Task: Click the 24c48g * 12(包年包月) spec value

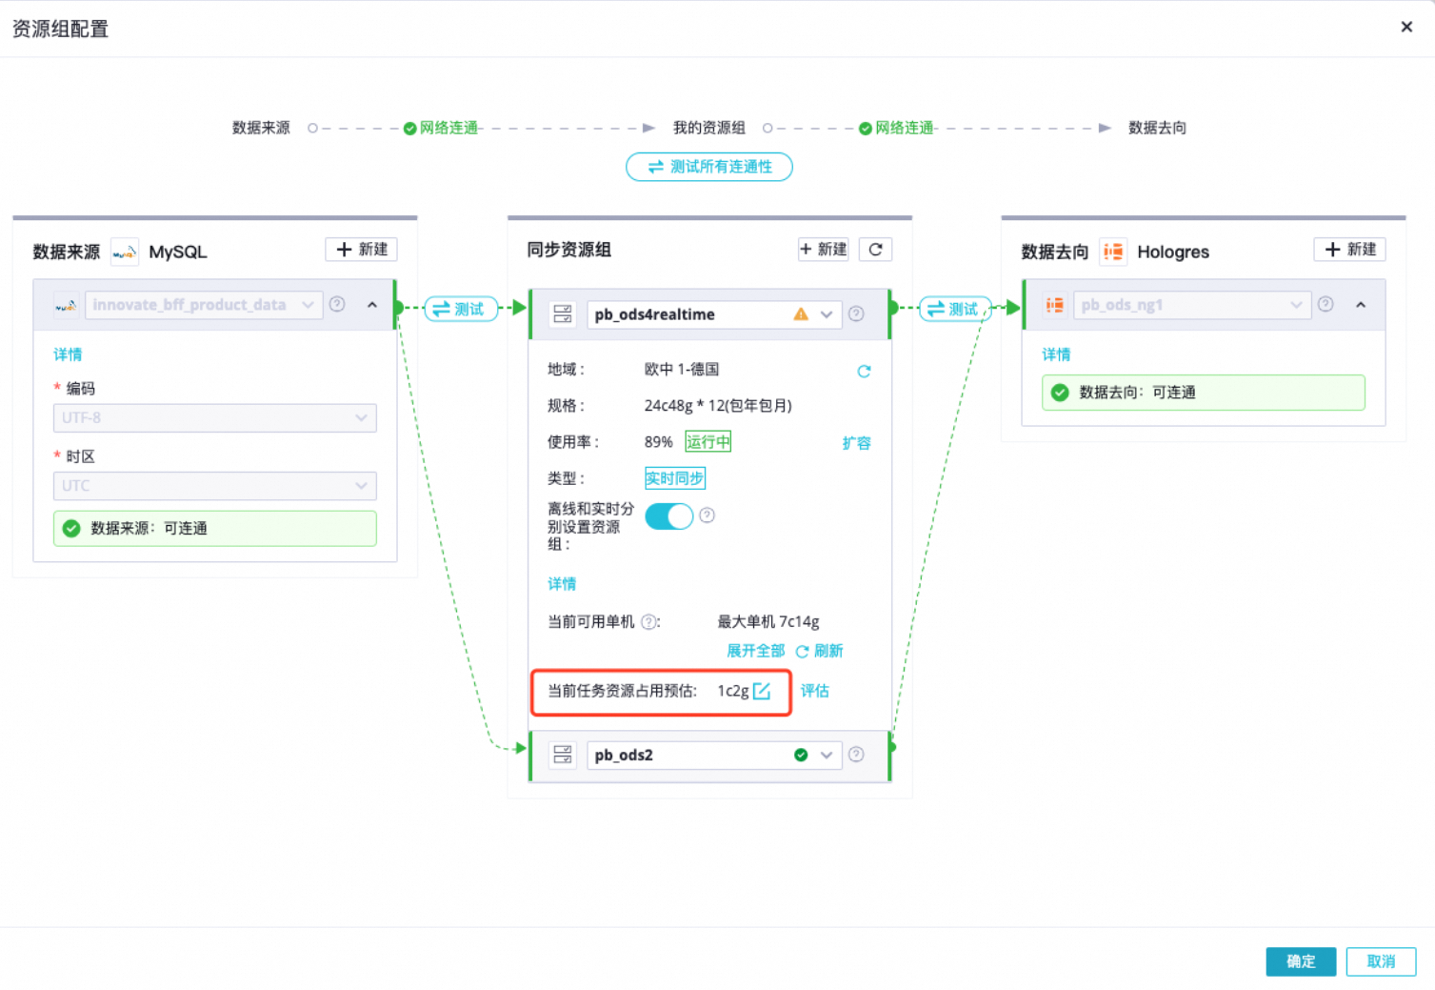Action: 718,406
